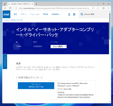The height and width of the screenshot is (106, 113).
Task: Open the language globe icon
Action: [x=74, y=14]
